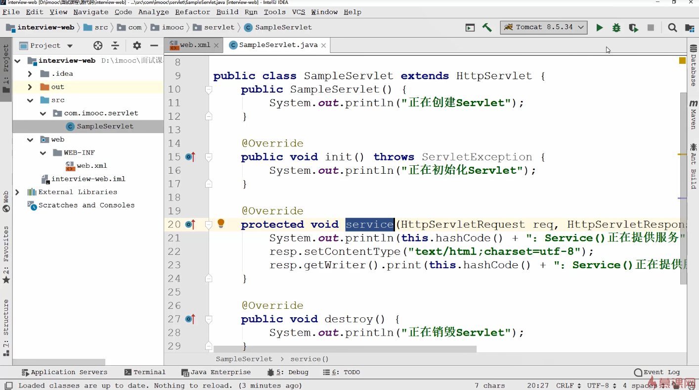
Task: Open Application Servers tool window
Action: [x=64, y=372]
